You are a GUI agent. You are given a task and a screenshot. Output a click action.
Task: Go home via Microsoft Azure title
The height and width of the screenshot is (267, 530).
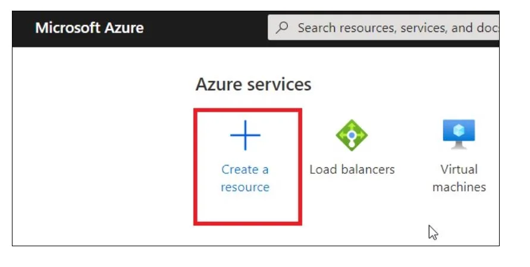(x=90, y=28)
